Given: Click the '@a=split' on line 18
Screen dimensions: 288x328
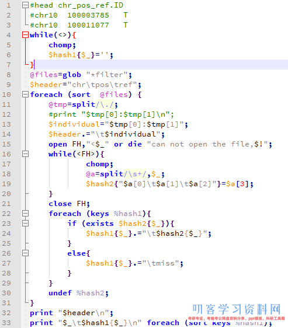Looking at the screenshot, I should (105, 174).
